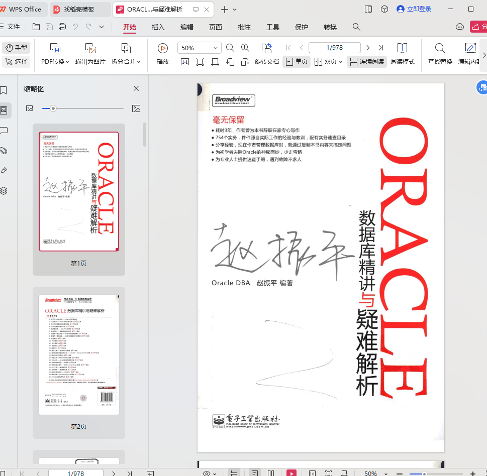Open the attachments paperclip sidebar icon
The height and width of the screenshot is (476, 487).
[x=4, y=151]
